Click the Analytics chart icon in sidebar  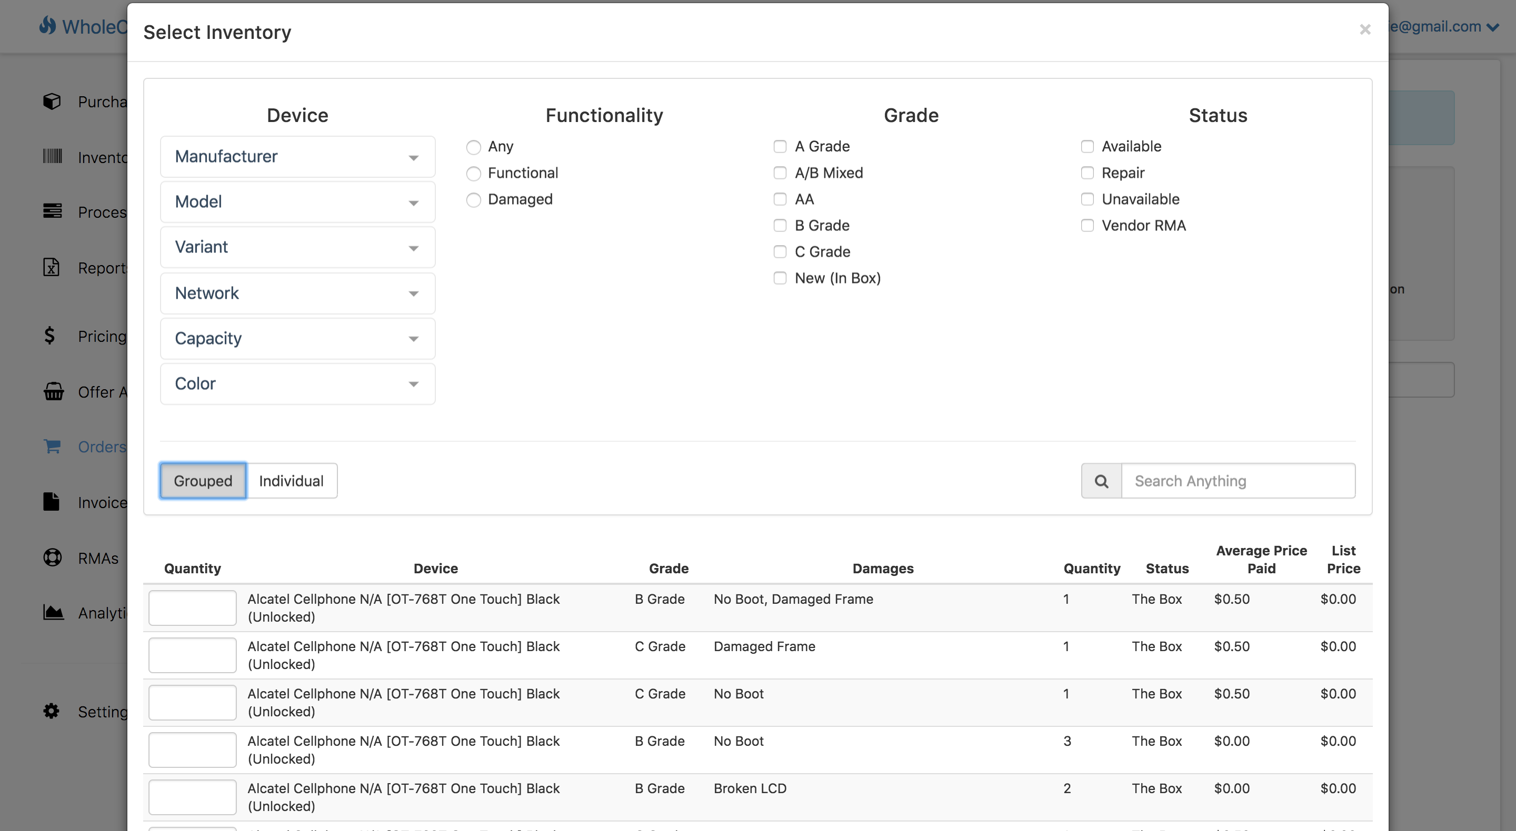click(53, 612)
